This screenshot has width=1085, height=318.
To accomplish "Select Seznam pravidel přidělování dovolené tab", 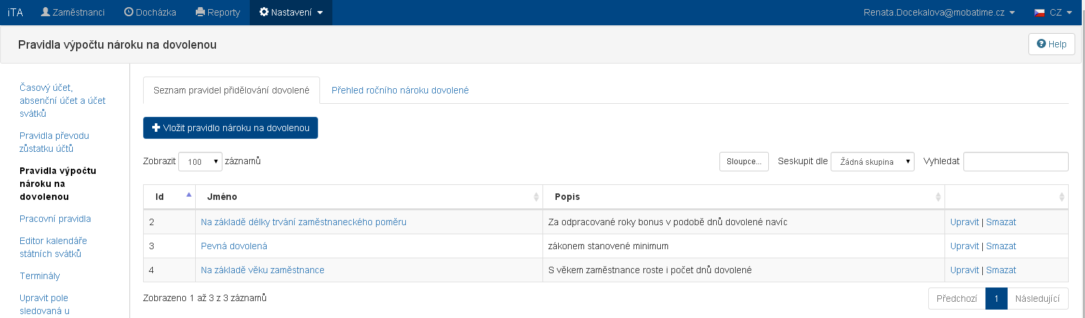I will pos(231,90).
